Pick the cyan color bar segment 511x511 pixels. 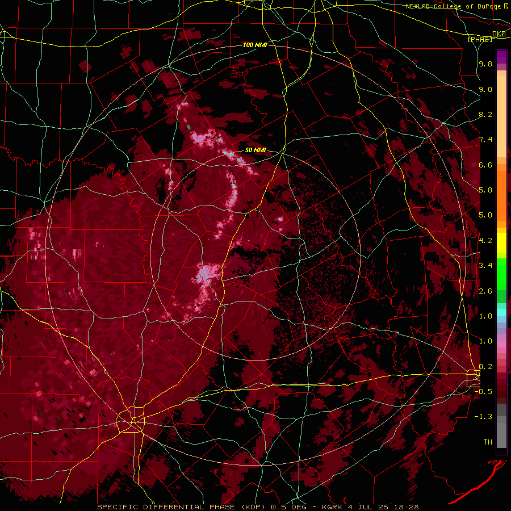(501, 312)
